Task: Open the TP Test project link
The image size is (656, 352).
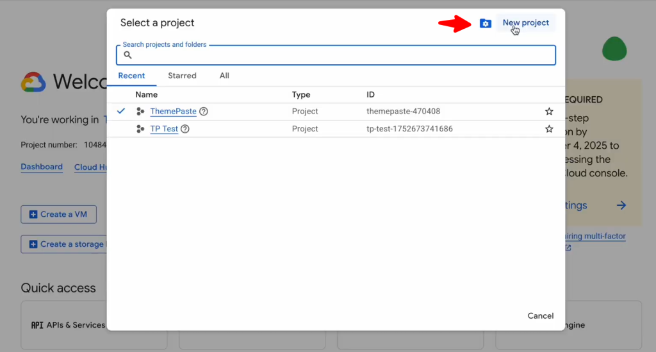Action: (x=164, y=129)
